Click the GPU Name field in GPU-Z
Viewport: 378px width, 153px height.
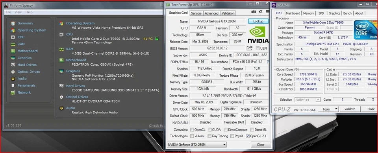(217, 22)
